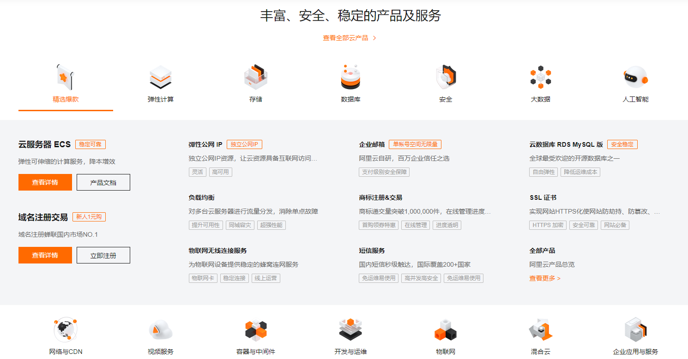Image resolution: width=688 pixels, height=359 pixels.
Task: Click the 在线管理 tag
Action: coord(416,225)
